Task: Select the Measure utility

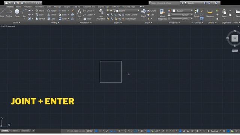Action: (210, 13)
